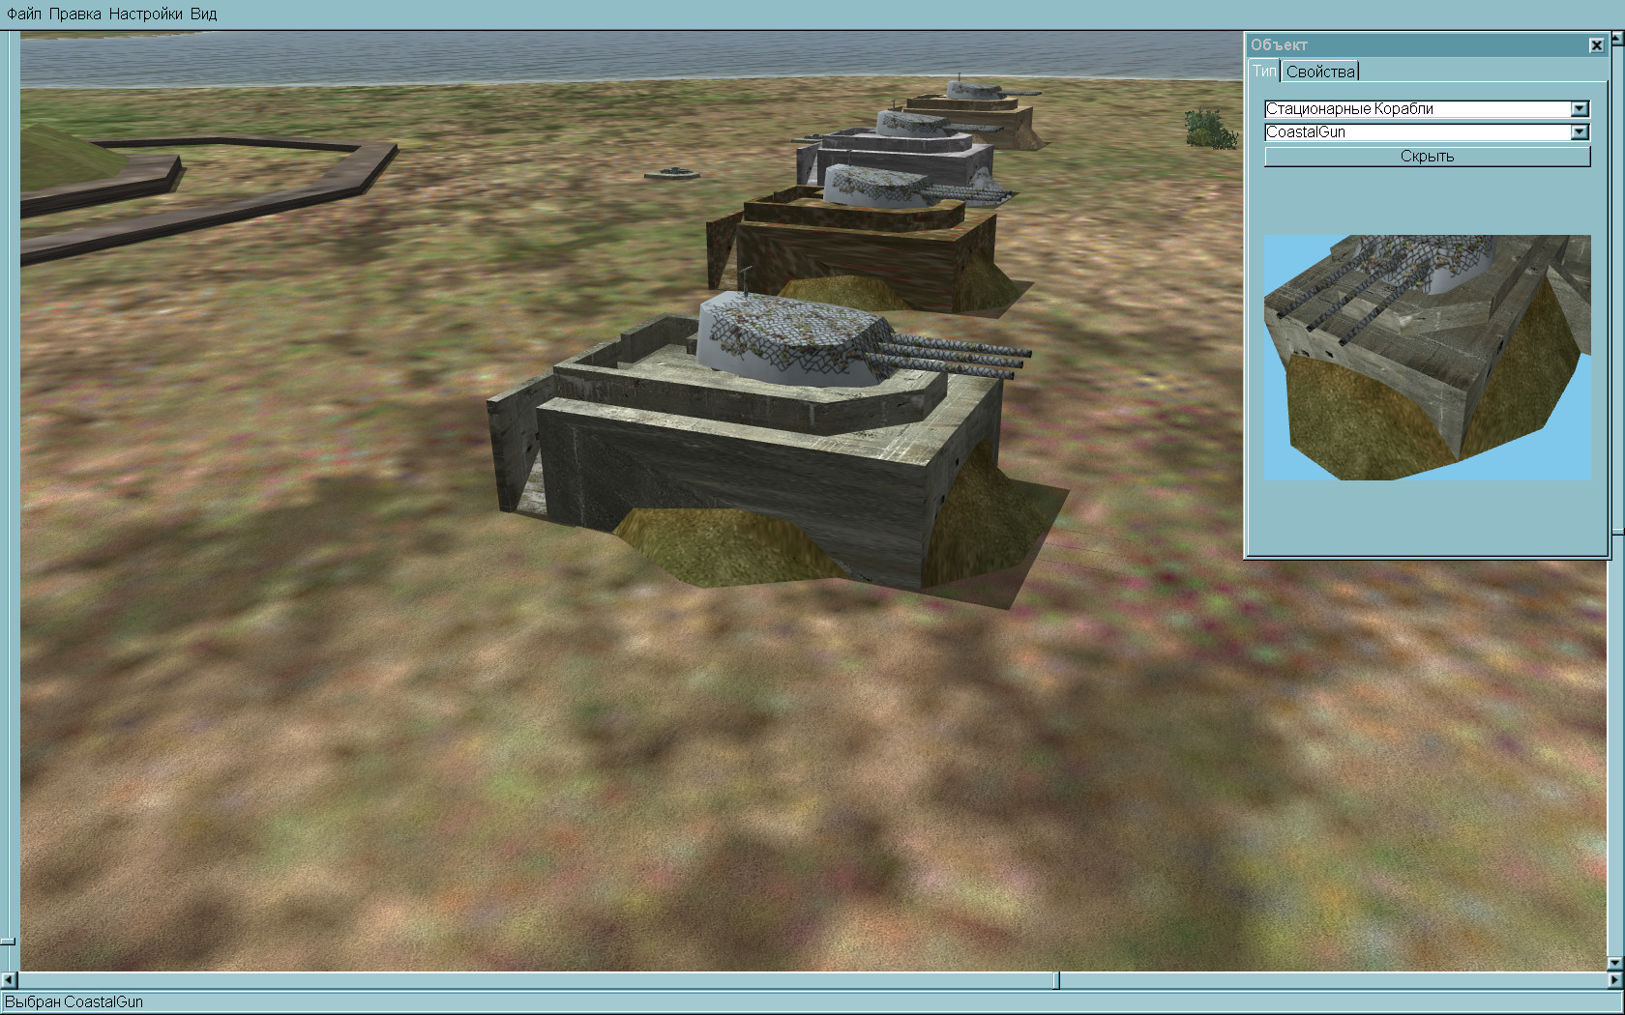This screenshot has width=1625, height=1015.
Task: Open the Вид menu
Action: pos(203,14)
